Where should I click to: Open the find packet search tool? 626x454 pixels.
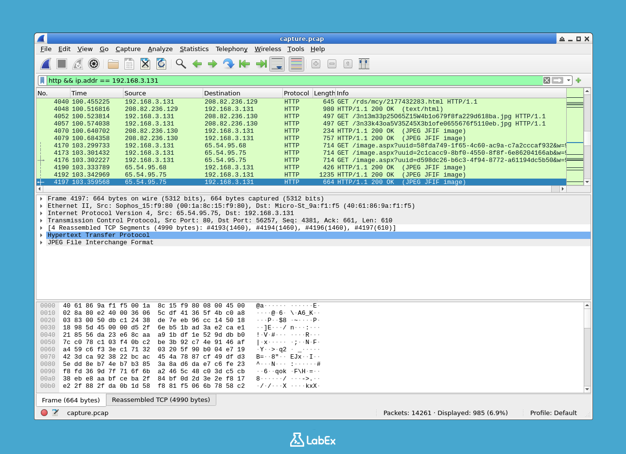pyautogui.click(x=180, y=64)
